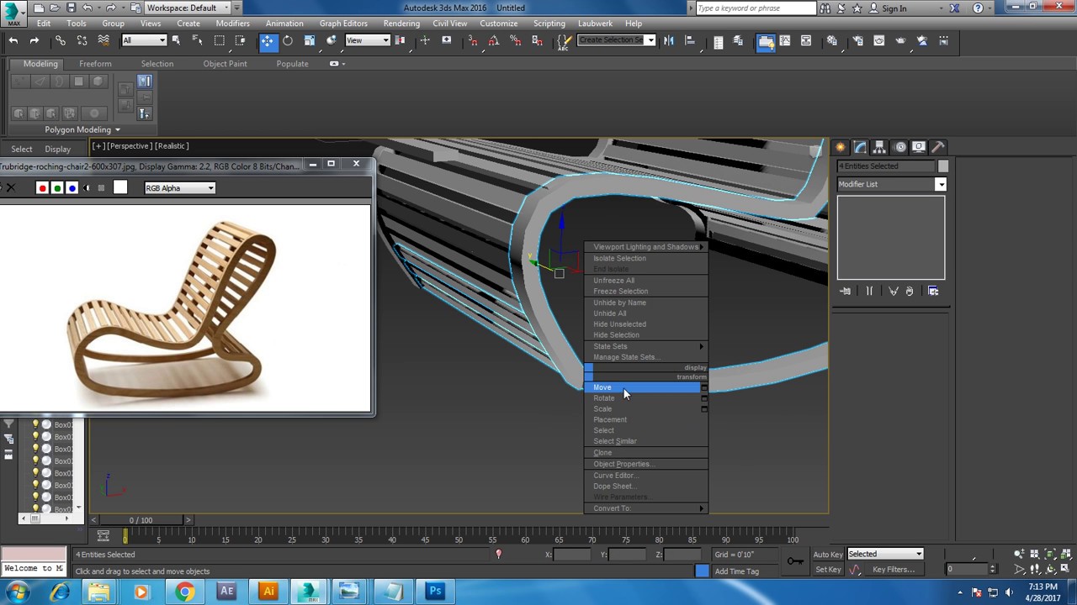Click the Select and Link icon

tap(61, 41)
